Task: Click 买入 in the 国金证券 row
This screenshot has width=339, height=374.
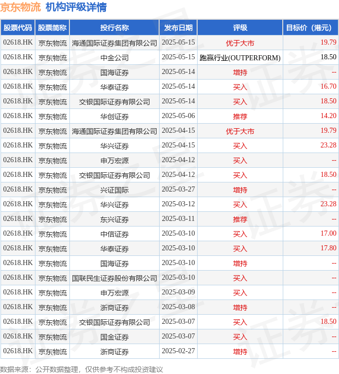Action: click(x=240, y=337)
